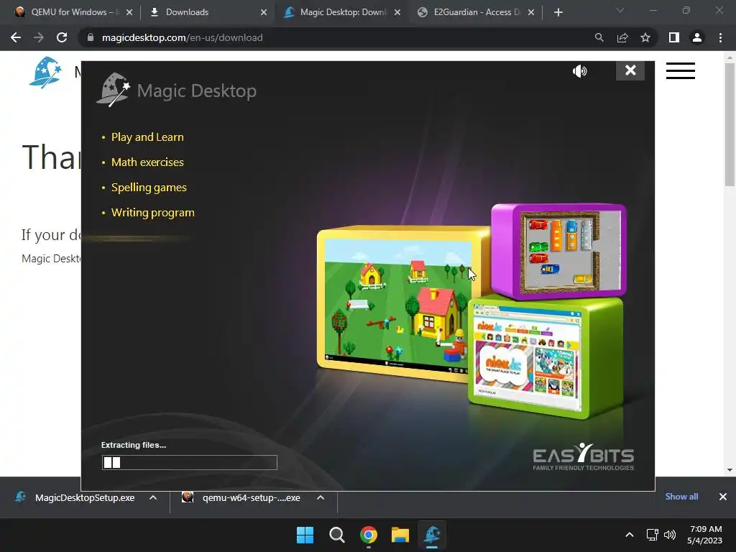Click Magic Desktop installer taskbar icon
Image resolution: width=736 pixels, height=552 pixels.
[432, 535]
